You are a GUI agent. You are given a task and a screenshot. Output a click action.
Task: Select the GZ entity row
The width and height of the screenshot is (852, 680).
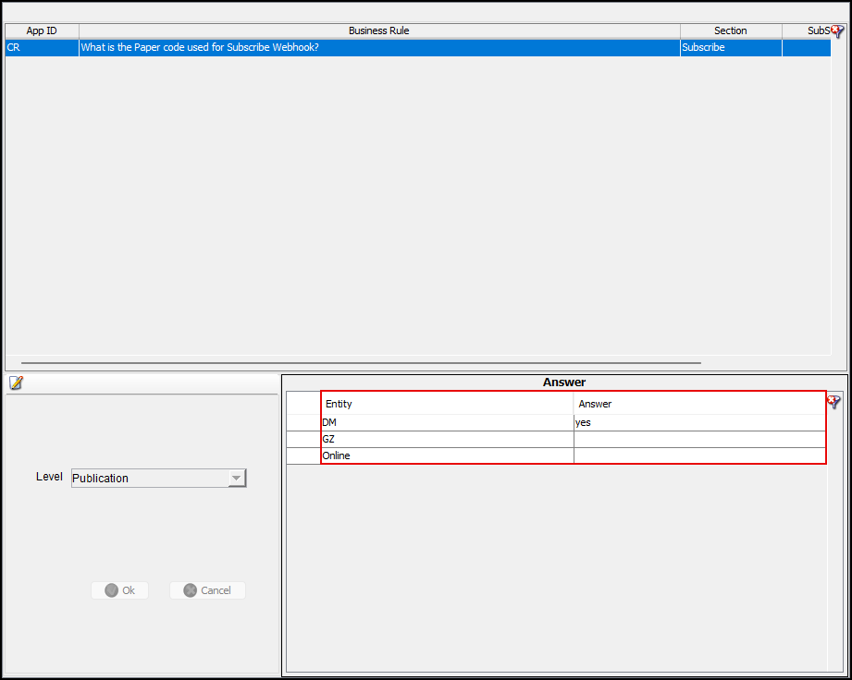[447, 439]
